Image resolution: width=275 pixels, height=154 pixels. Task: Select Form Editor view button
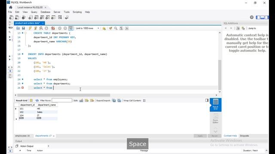[x=216, y=118]
